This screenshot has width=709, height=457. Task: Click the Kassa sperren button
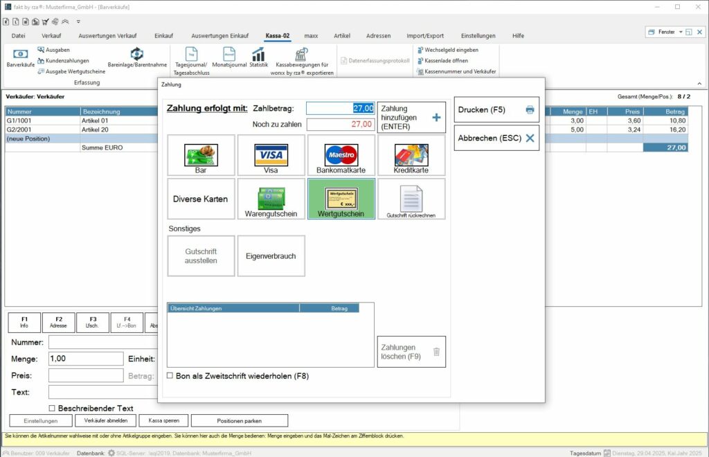pos(163,420)
